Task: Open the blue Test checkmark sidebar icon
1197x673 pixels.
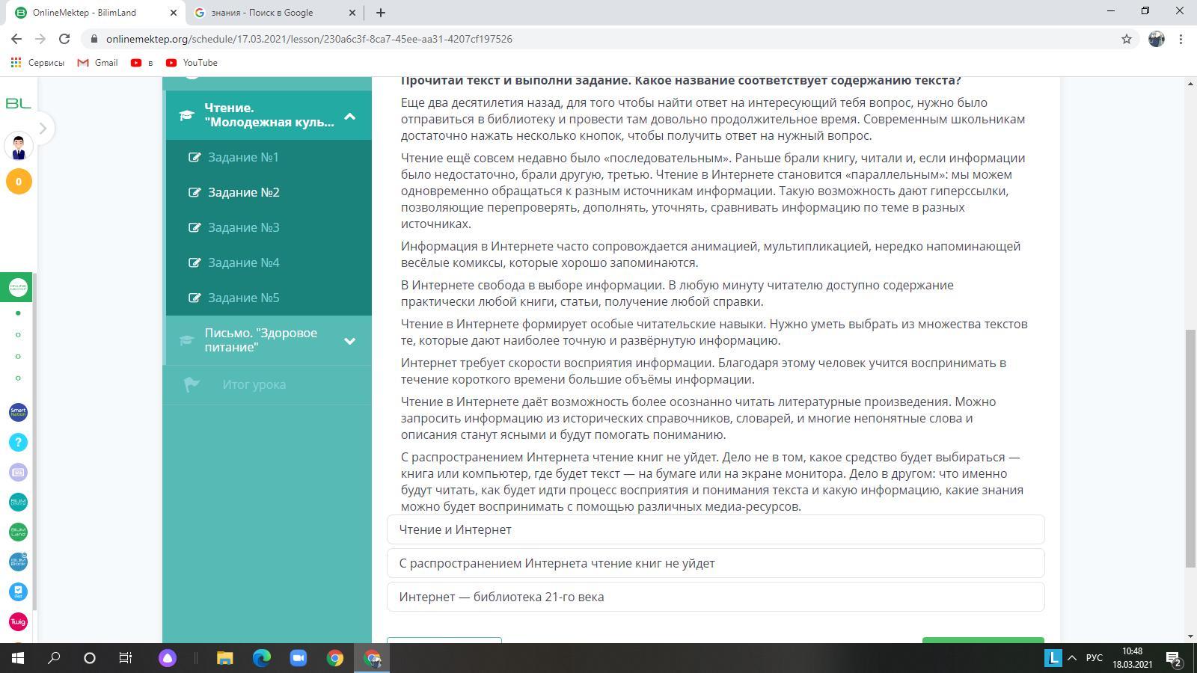Action: point(18,591)
